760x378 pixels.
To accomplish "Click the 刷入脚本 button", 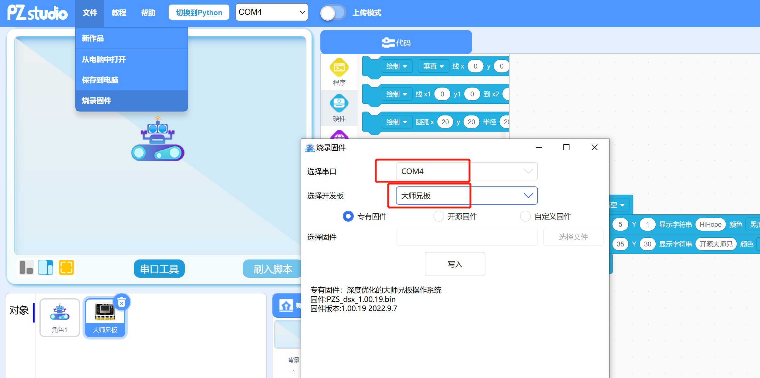I will point(272,269).
